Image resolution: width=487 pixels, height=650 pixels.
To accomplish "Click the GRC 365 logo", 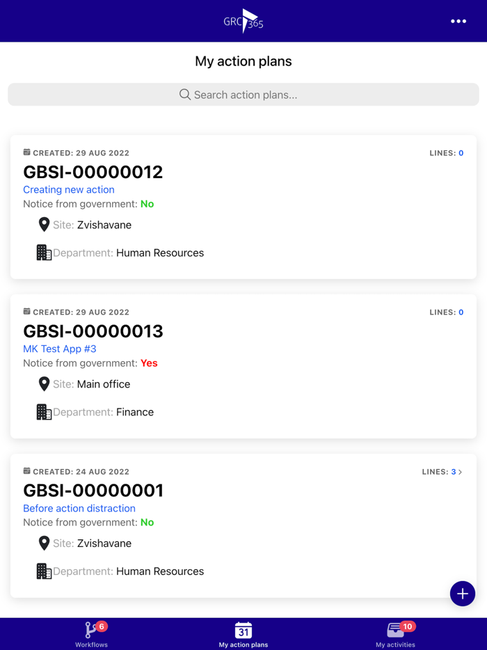I will click(x=243, y=21).
